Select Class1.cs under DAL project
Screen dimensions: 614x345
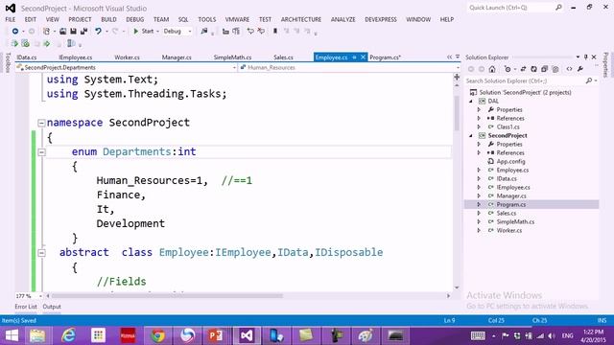point(508,127)
